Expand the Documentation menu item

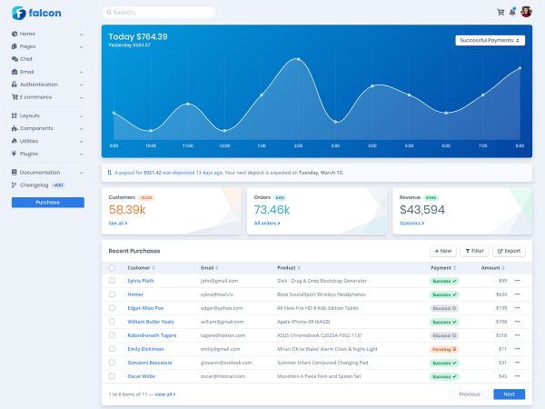pos(47,172)
